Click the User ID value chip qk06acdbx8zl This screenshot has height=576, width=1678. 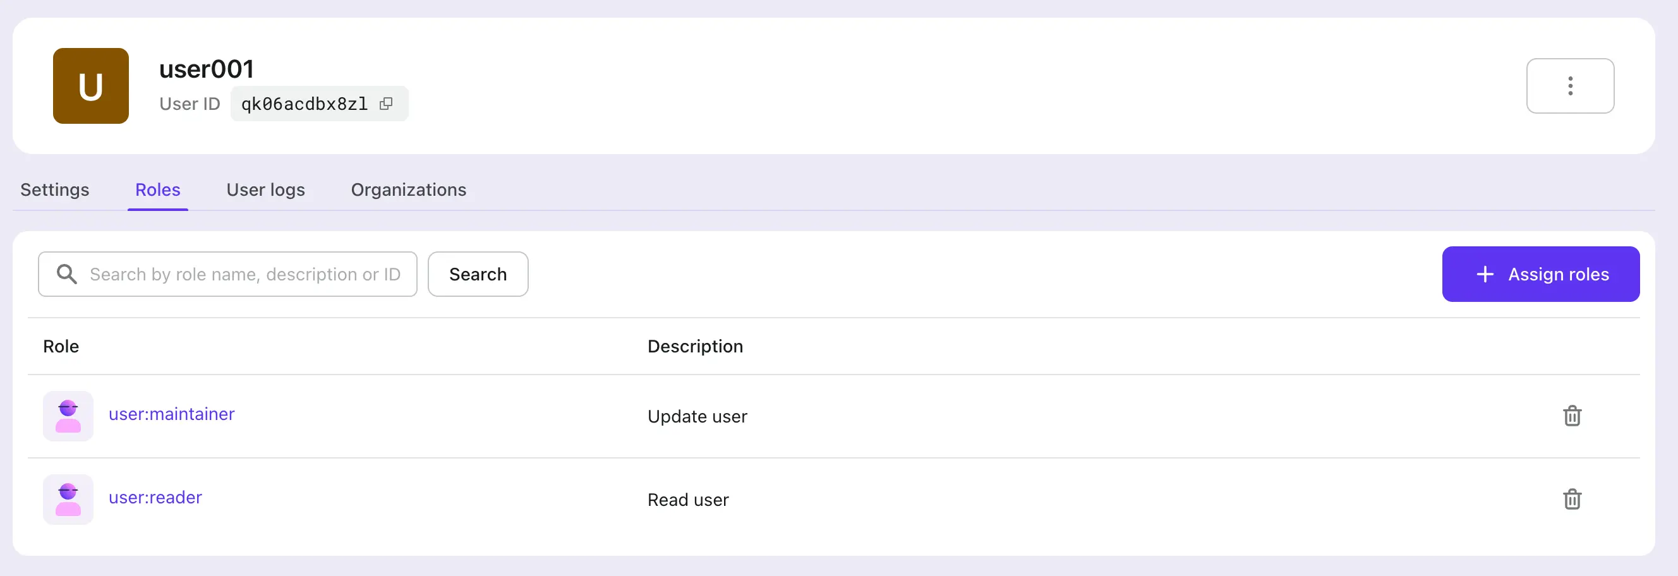pos(305,103)
